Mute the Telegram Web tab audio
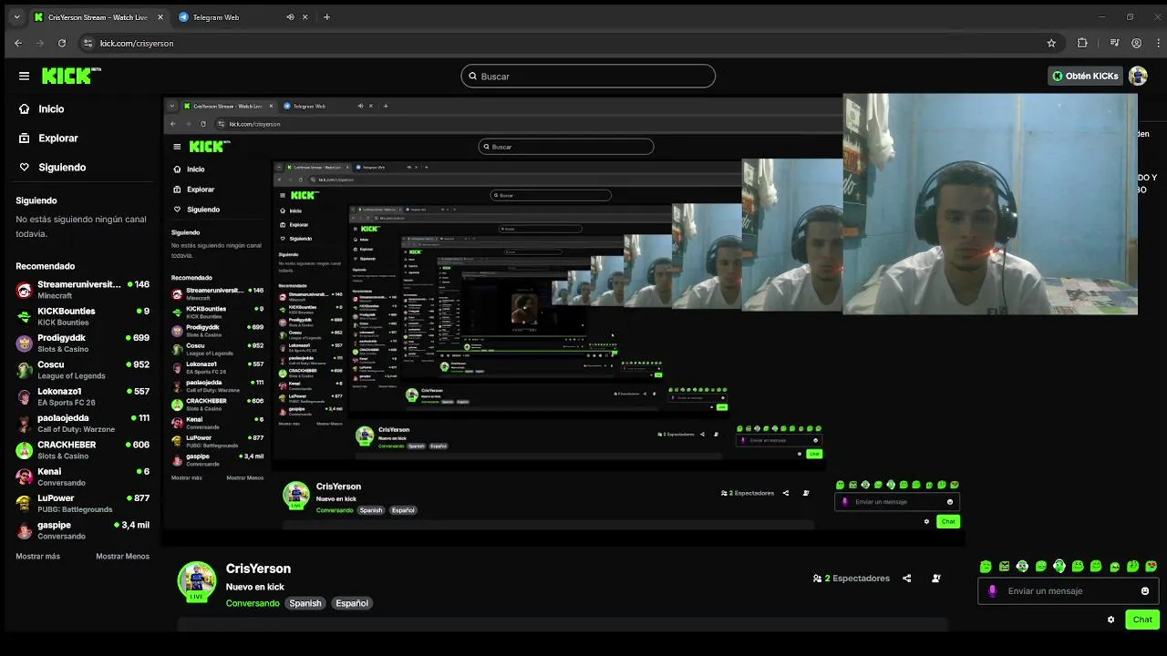Image resolution: width=1167 pixels, height=656 pixels. tap(290, 17)
